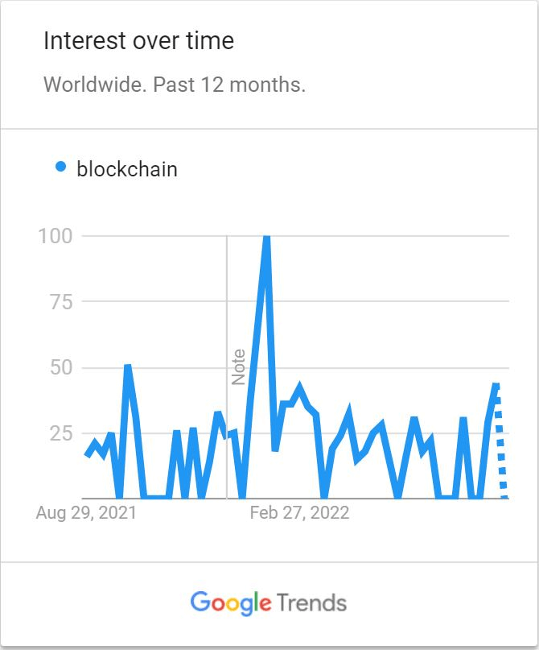The height and width of the screenshot is (650, 539).
Task: Click the gray Trends word in logo
Action: [311, 602]
